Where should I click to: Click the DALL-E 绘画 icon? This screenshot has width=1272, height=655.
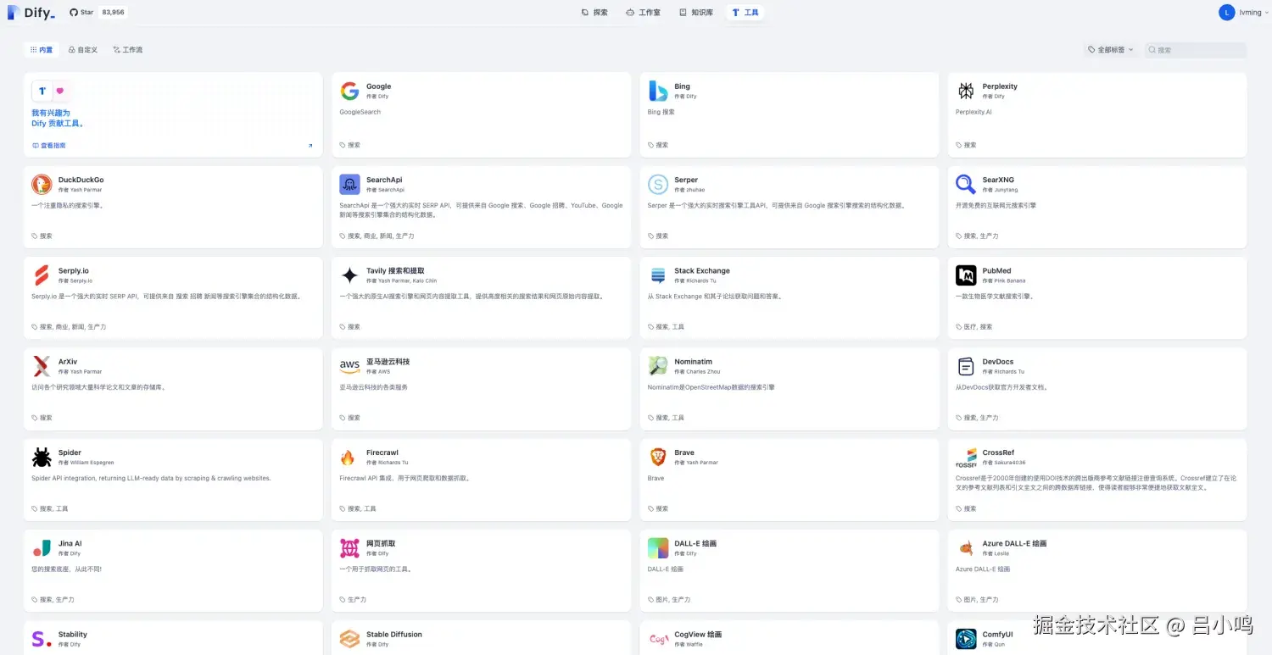click(x=658, y=548)
